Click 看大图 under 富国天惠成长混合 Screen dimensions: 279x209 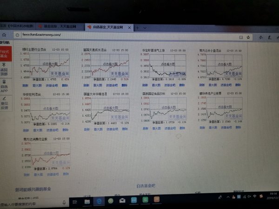click(x=98, y=85)
